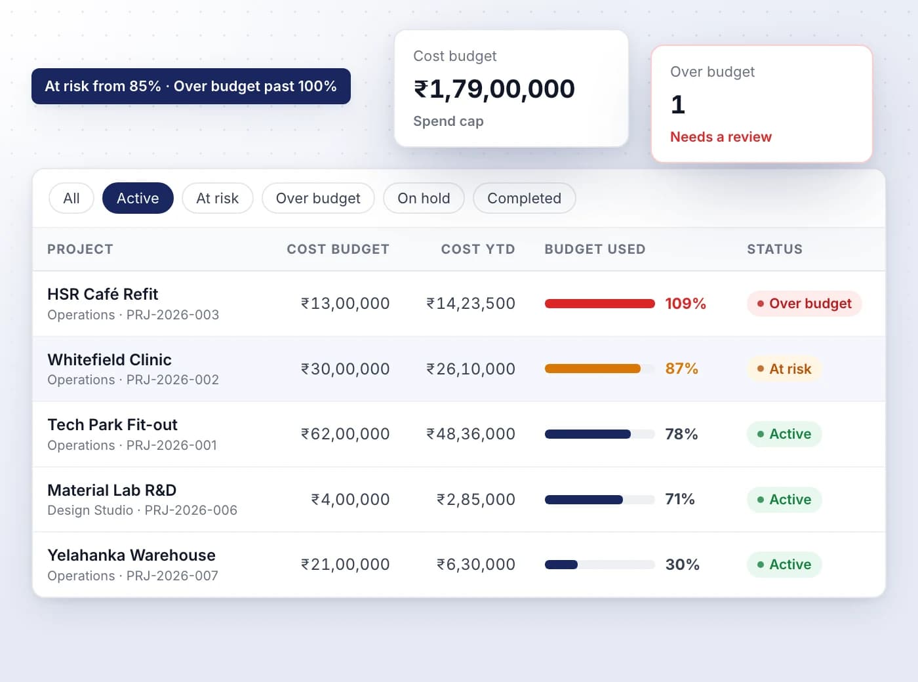This screenshot has height=682, width=918.
Task: Open the Material Lab R&D project
Action: coord(112,490)
